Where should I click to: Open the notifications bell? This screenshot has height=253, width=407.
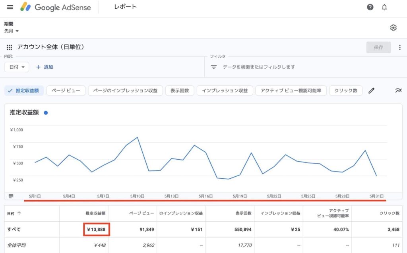384,7
